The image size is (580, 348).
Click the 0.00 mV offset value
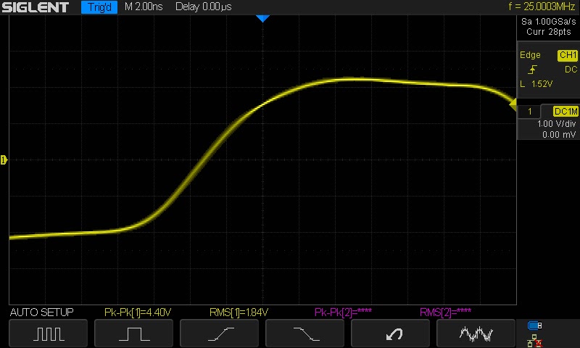tap(558, 135)
